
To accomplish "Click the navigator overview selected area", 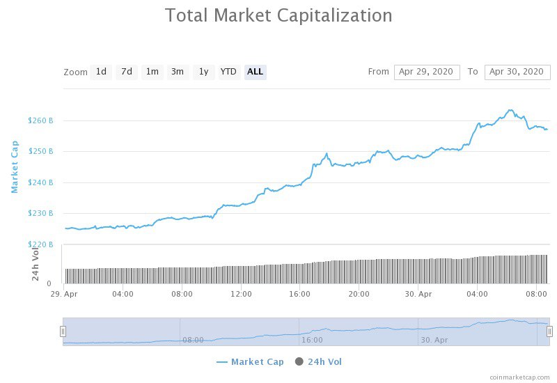I will click(x=306, y=331).
